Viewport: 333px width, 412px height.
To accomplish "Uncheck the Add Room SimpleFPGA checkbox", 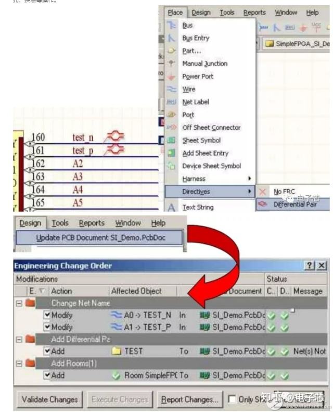I will (47, 375).
